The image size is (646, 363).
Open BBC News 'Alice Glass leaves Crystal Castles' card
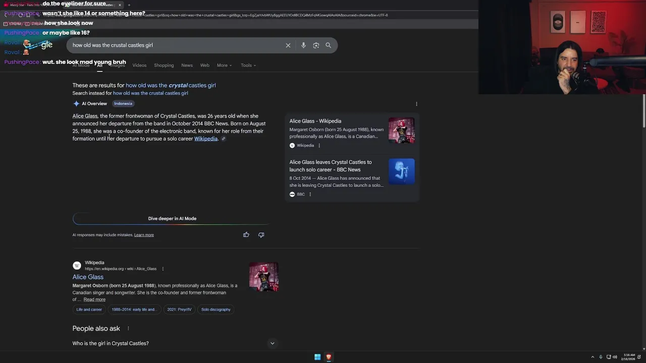click(x=331, y=166)
